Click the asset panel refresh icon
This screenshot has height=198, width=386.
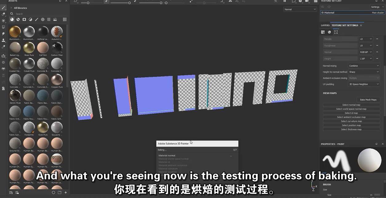pyautogui.click(x=53, y=192)
